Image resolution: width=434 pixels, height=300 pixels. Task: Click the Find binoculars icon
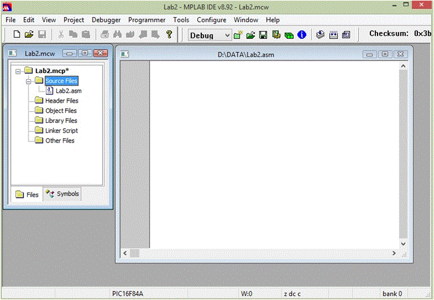[118, 34]
